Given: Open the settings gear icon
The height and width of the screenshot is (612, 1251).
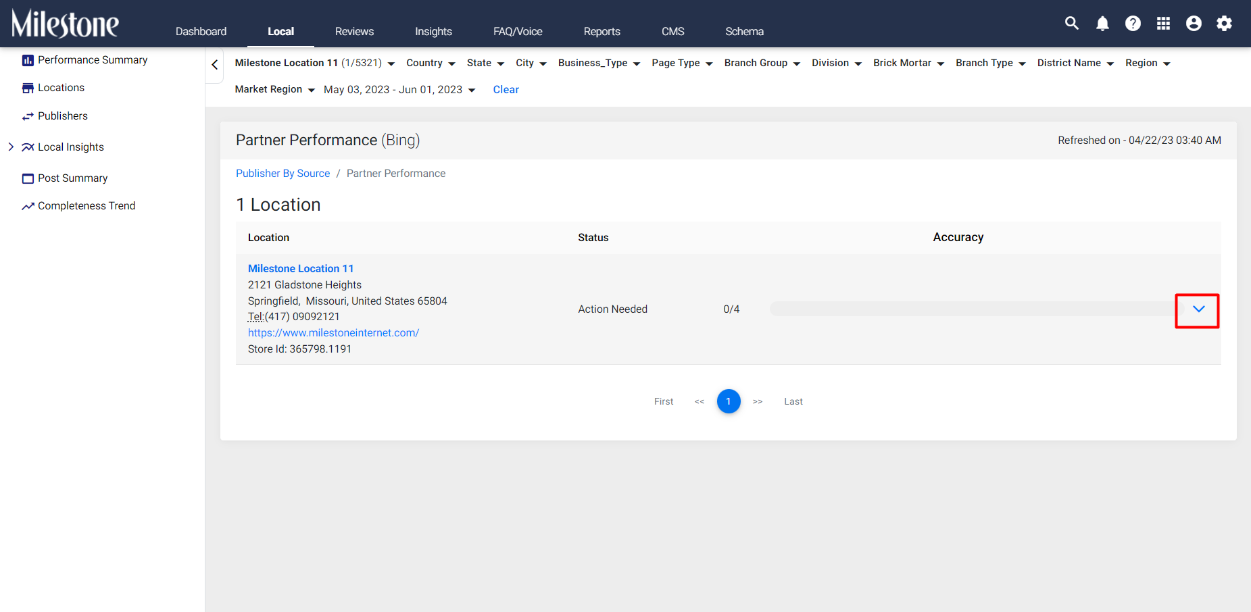Looking at the screenshot, I should pos(1224,24).
